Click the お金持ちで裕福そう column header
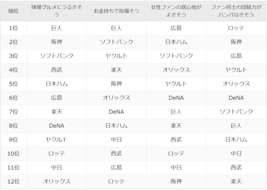 [x=116, y=11]
